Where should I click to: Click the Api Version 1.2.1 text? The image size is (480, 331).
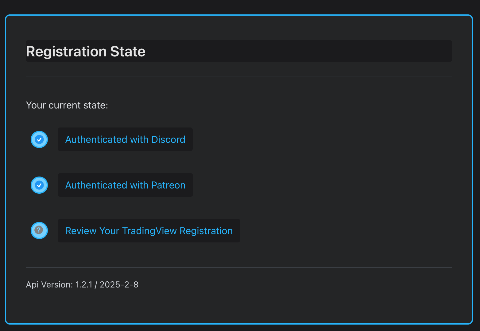(x=82, y=284)
